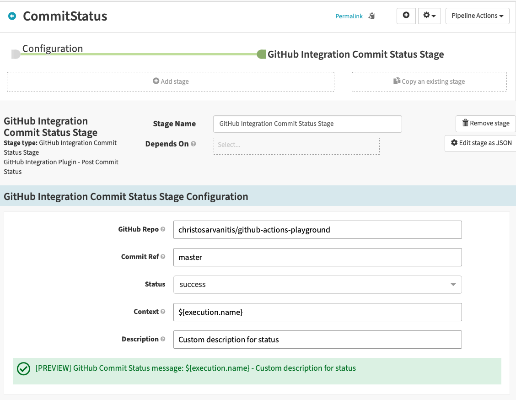Click the Add stage button
Screen dimensions: 516x400
click(171, 81)
